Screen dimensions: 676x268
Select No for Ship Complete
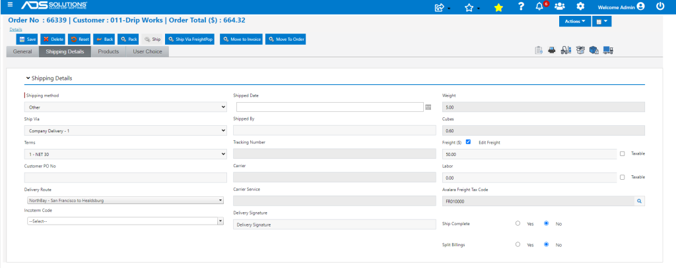[546, 223]
